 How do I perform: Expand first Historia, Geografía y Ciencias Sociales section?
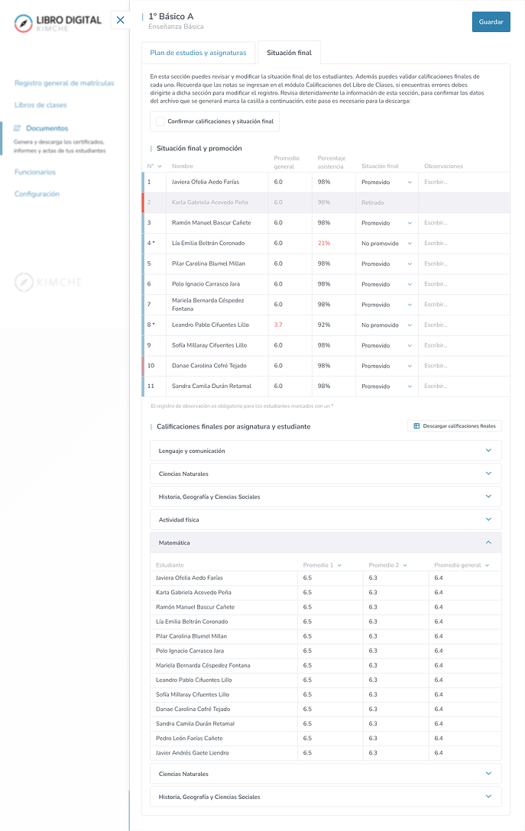coord(326,496)
